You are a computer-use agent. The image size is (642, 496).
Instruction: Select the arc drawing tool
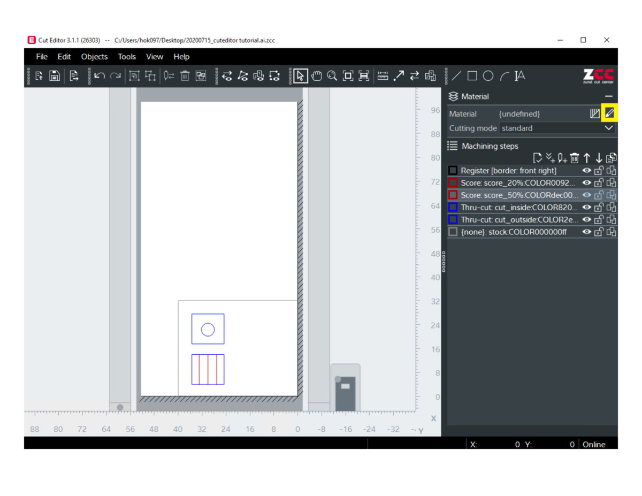point(504,76)
